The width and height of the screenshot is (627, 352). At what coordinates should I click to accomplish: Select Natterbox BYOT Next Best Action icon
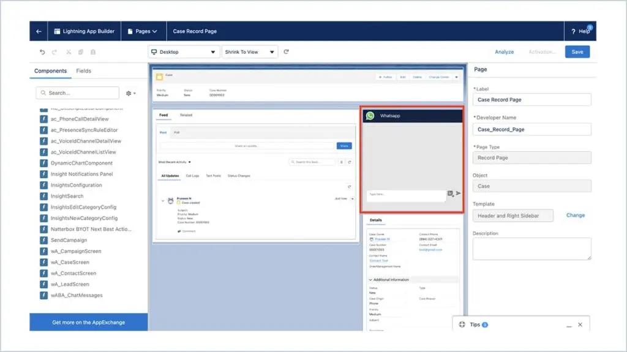pyautogui.click(x=43, y=229)
